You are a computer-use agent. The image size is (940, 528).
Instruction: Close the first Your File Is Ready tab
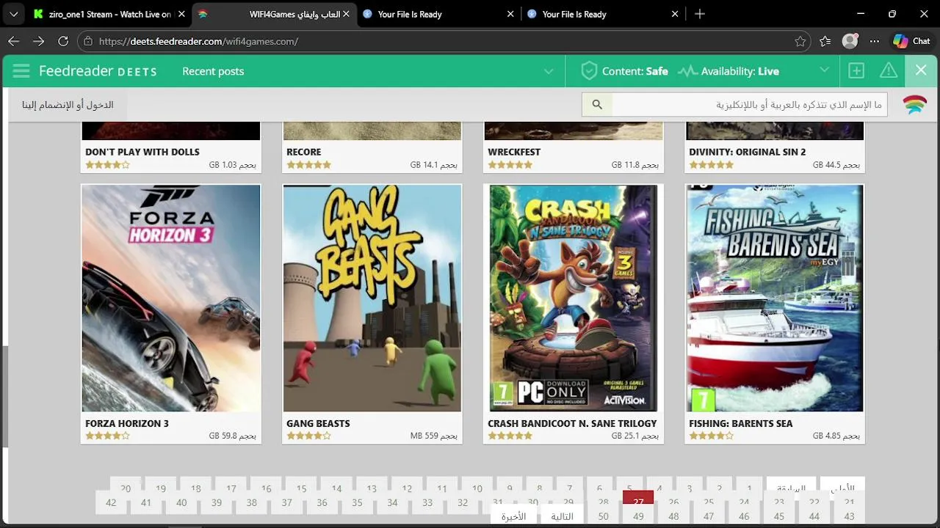(510, 14)
